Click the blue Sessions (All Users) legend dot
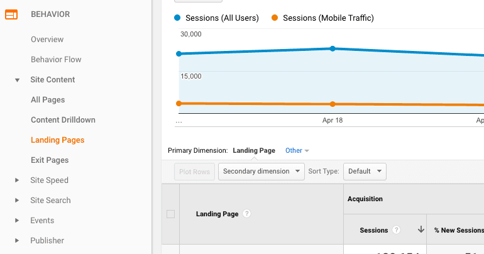This screenshot has width=484, height=254. pyautogui.click(x=177, y=18)
